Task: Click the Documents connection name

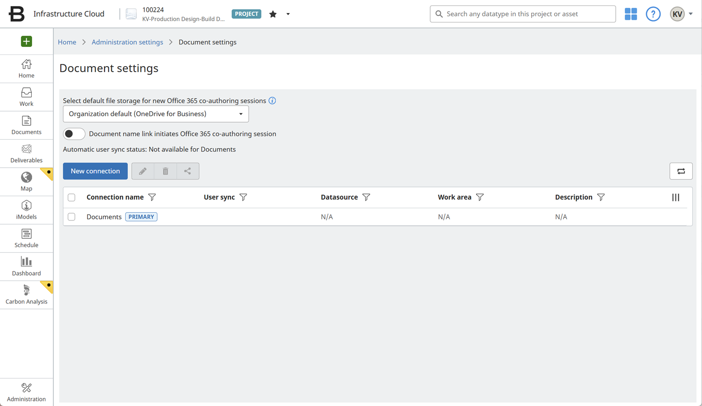Action: click(104, 217)
